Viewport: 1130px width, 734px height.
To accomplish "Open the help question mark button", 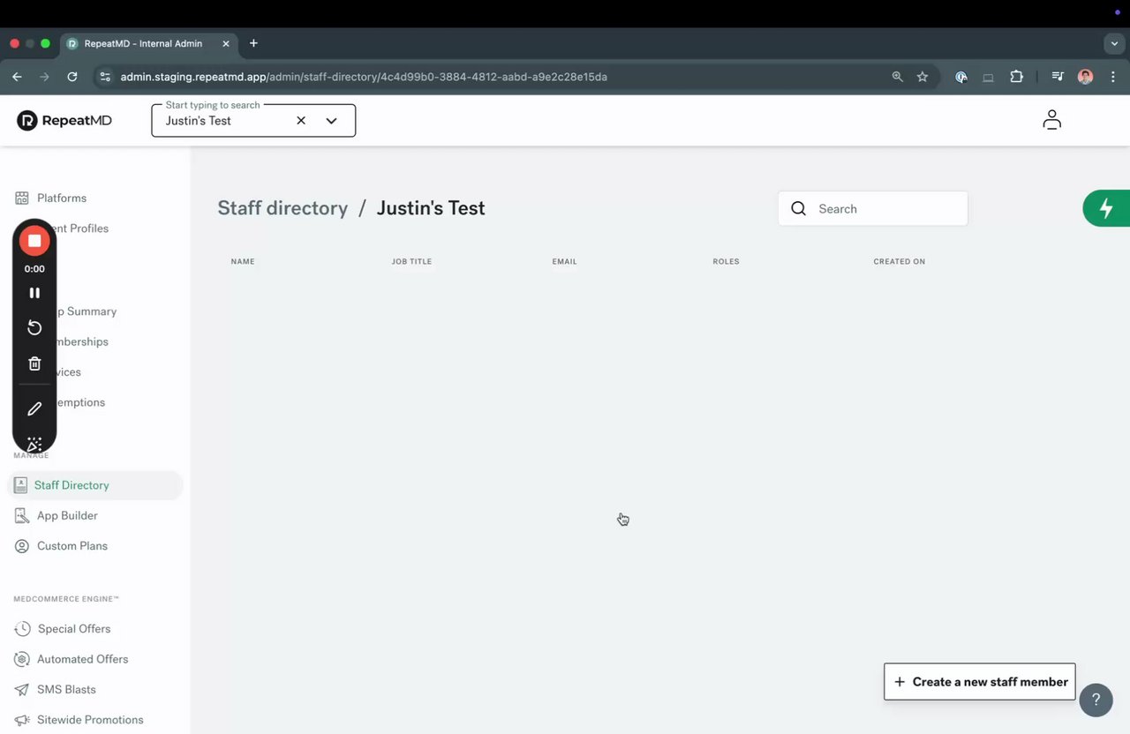I will (1096, 700).
